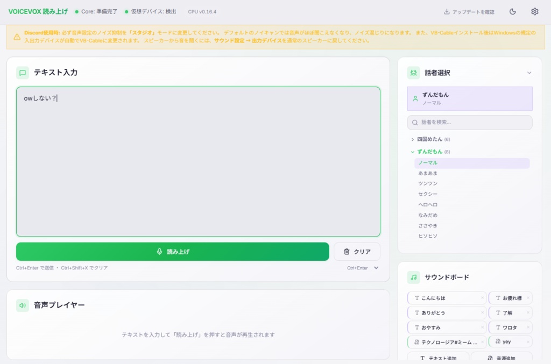
Task: Click the speech bubble icon beside テキスト入力
Action: 22,73
